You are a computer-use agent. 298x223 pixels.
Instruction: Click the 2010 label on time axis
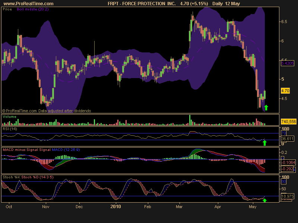[x=115, y=207]
